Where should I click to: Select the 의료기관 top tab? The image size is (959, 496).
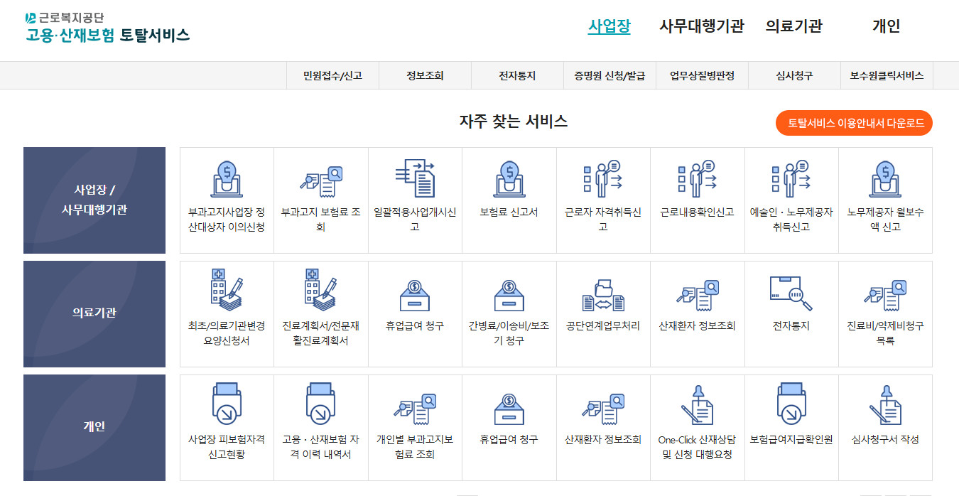coord(793,26)
